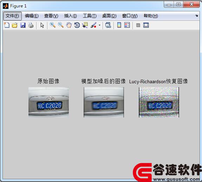The height and width of the screenshot is (182, 202).
Task: Click the 原始图像 title text
Action: (x=48, y=81)
